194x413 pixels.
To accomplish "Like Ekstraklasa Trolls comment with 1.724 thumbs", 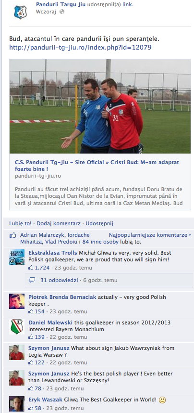I will 31,268.
